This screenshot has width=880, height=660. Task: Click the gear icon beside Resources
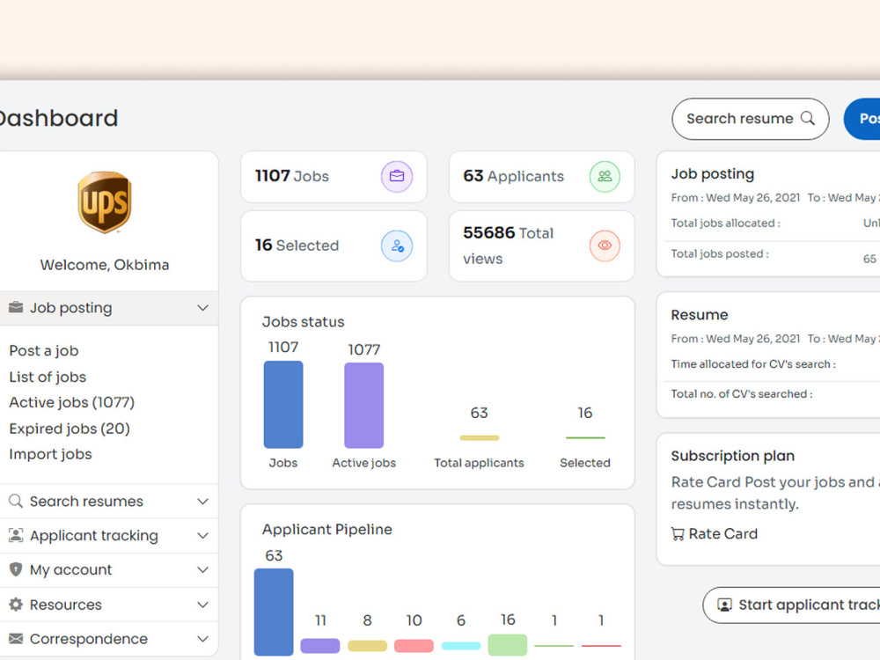(16, 605)
